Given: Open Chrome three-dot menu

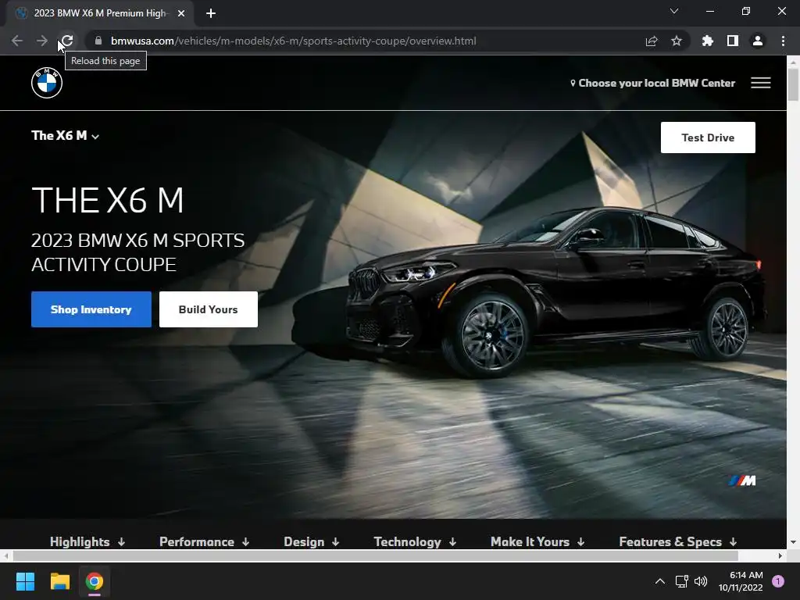Looking at the screenshot, I should (x=783, y=41).
